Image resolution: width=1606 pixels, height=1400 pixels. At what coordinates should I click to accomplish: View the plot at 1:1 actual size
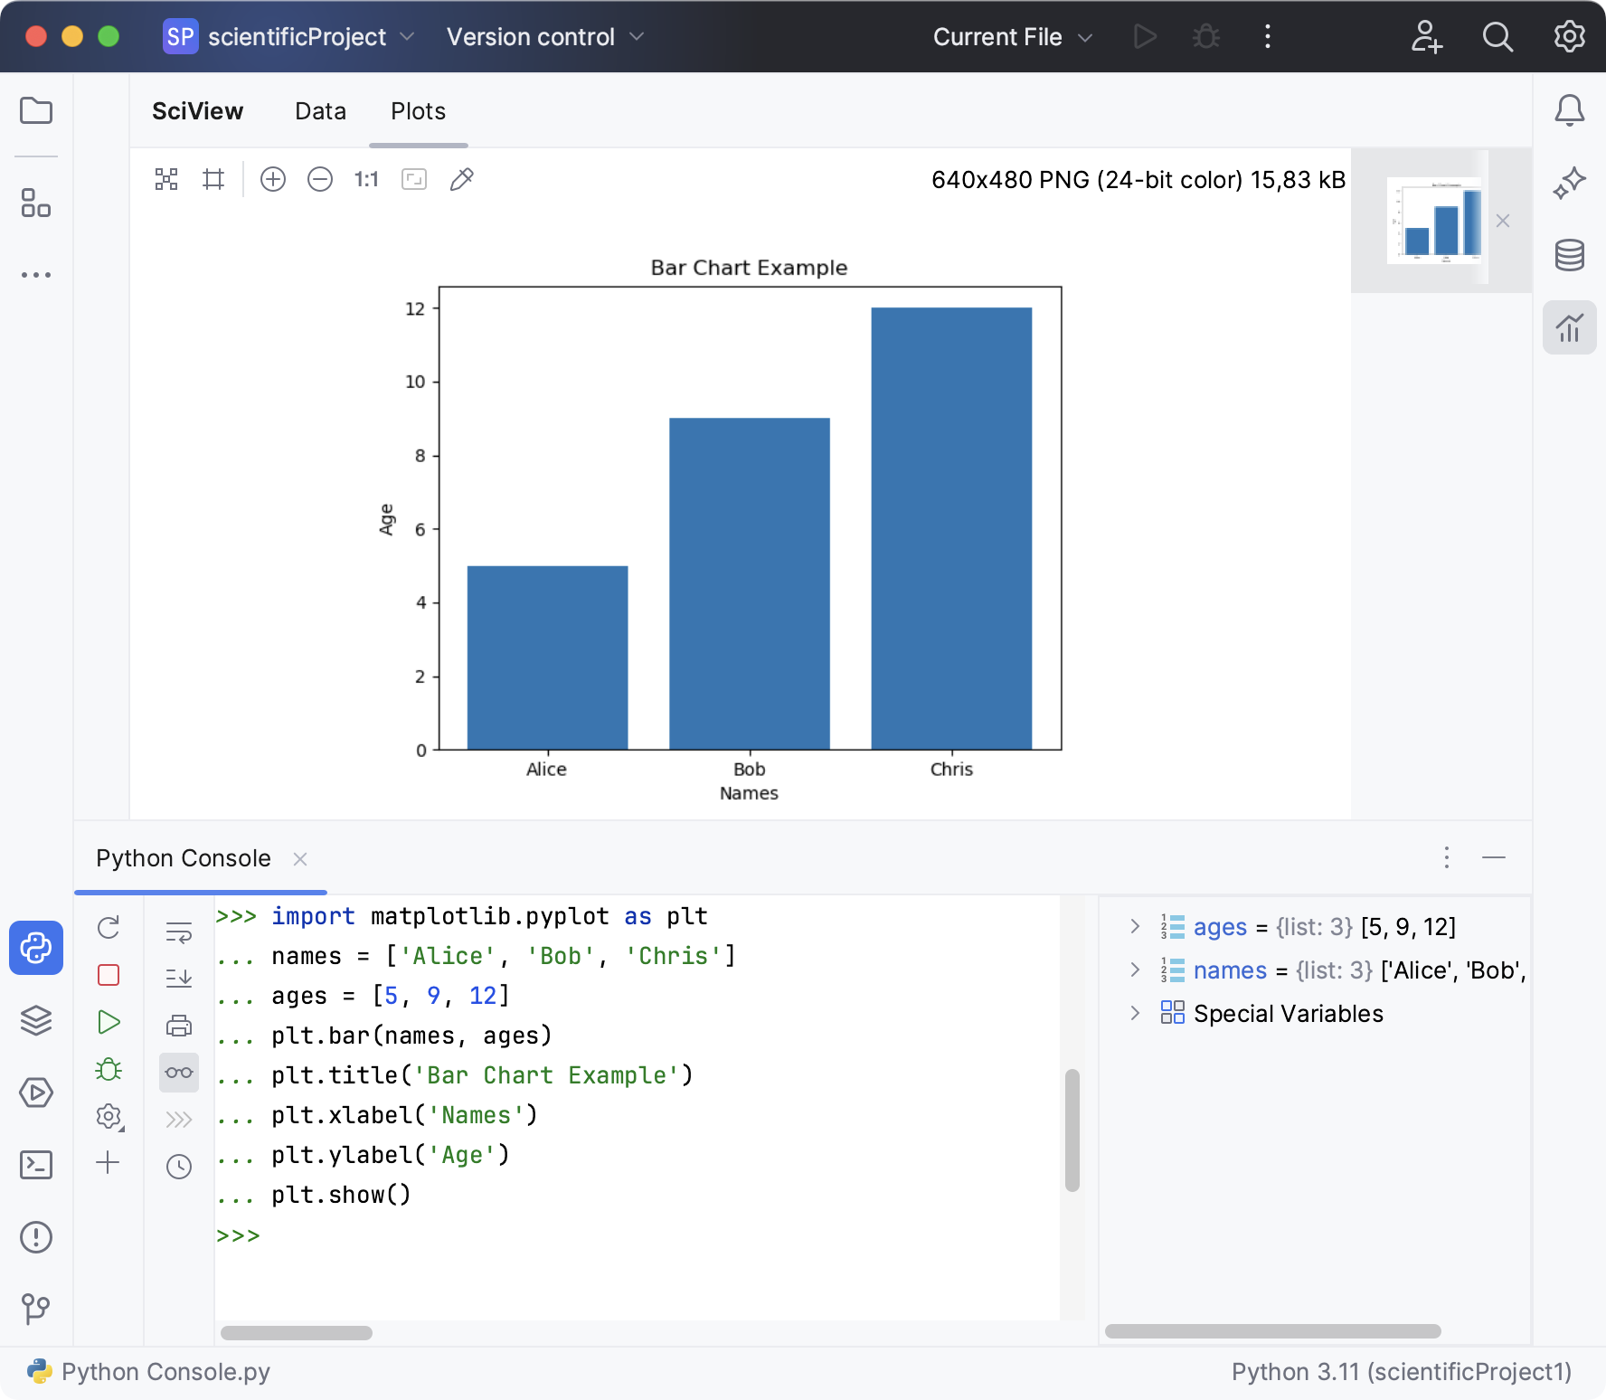[365, 179]
